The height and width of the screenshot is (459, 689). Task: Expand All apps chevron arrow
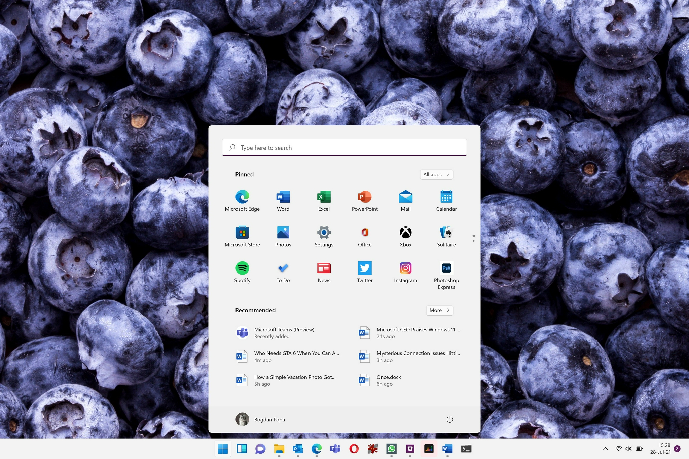pyautogui.click(x=448, y=174)
